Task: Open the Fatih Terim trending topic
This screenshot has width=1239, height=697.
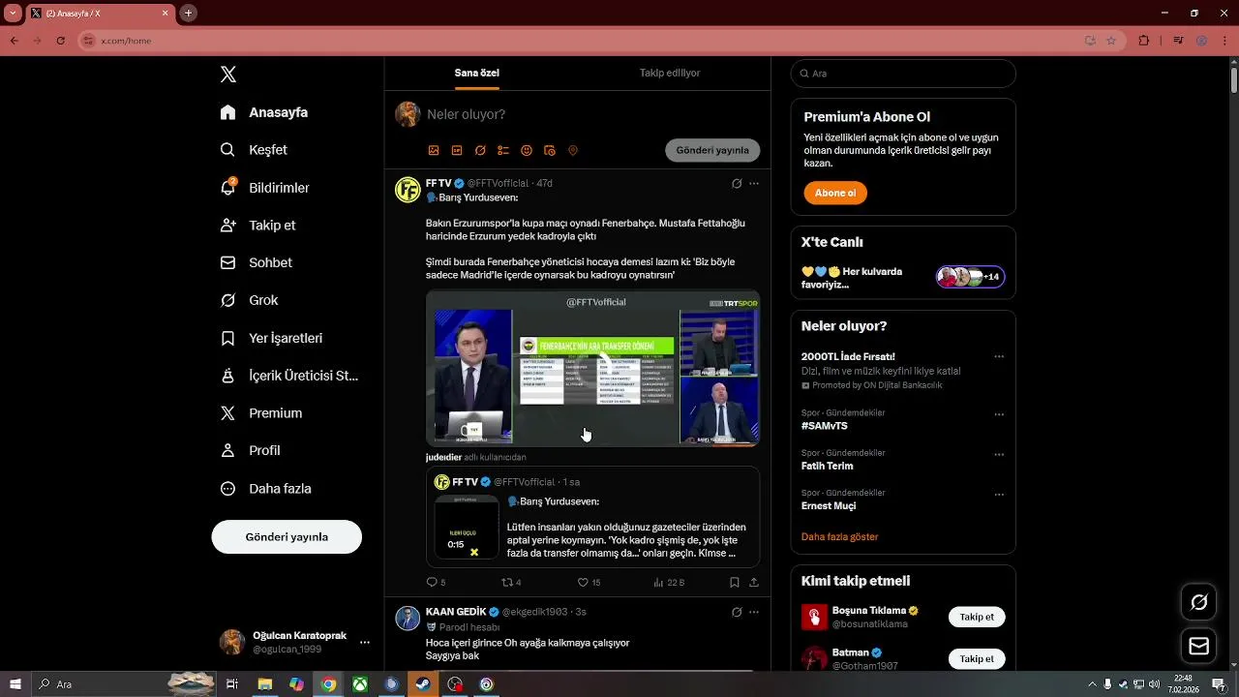Action: click(828, 466)
